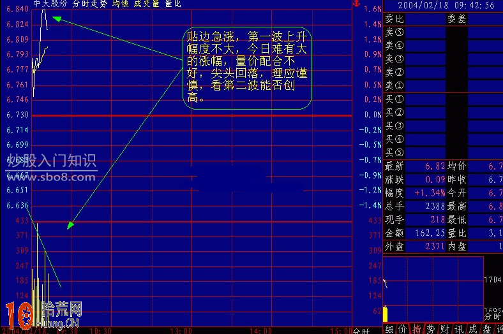Select the 成 transactions tab
The width and height of the screenshot is (503, 334).
pos(472,330)
